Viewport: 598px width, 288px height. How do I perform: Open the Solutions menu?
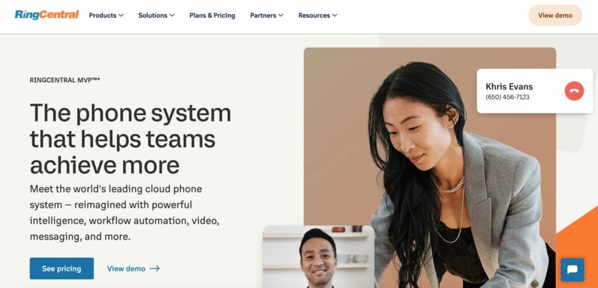point(152,16)
